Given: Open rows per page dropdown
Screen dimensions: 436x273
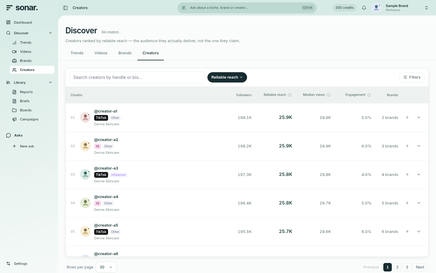Looking at the screenshot, I should tap(106, 267).
